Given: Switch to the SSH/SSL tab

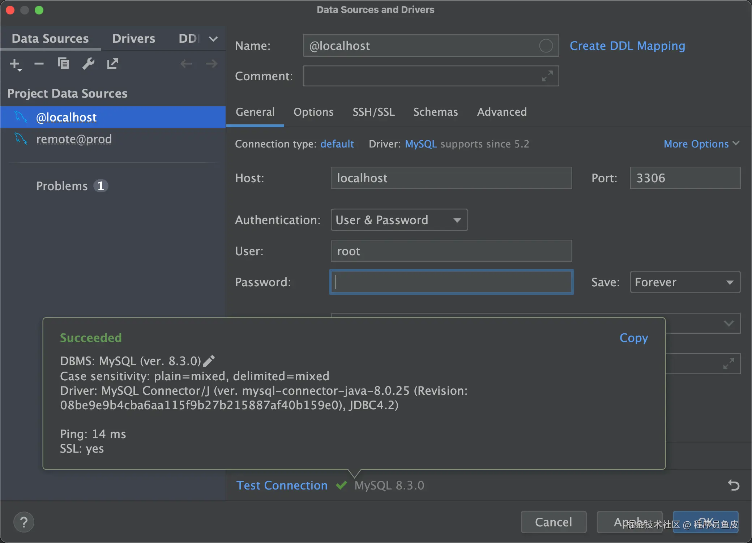Looking at the screenshot, I should point(373,112).
